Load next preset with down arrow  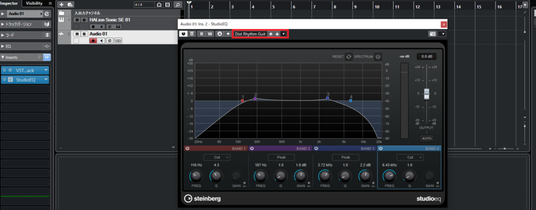click(x=277, y=34)
